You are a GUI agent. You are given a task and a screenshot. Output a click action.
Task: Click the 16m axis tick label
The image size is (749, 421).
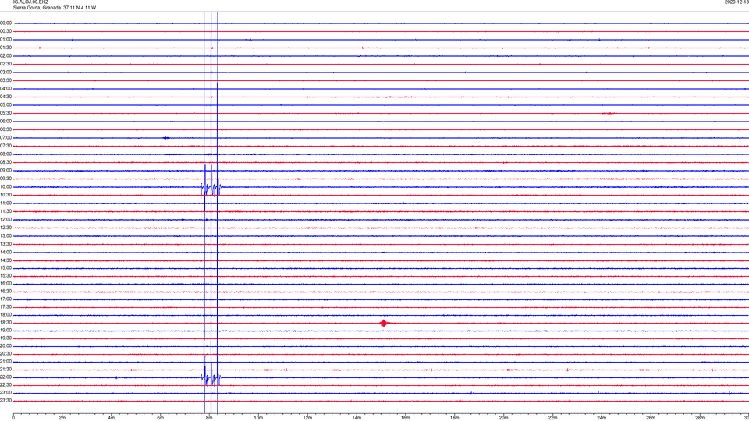pyautogui.click(x=406, y=418)
